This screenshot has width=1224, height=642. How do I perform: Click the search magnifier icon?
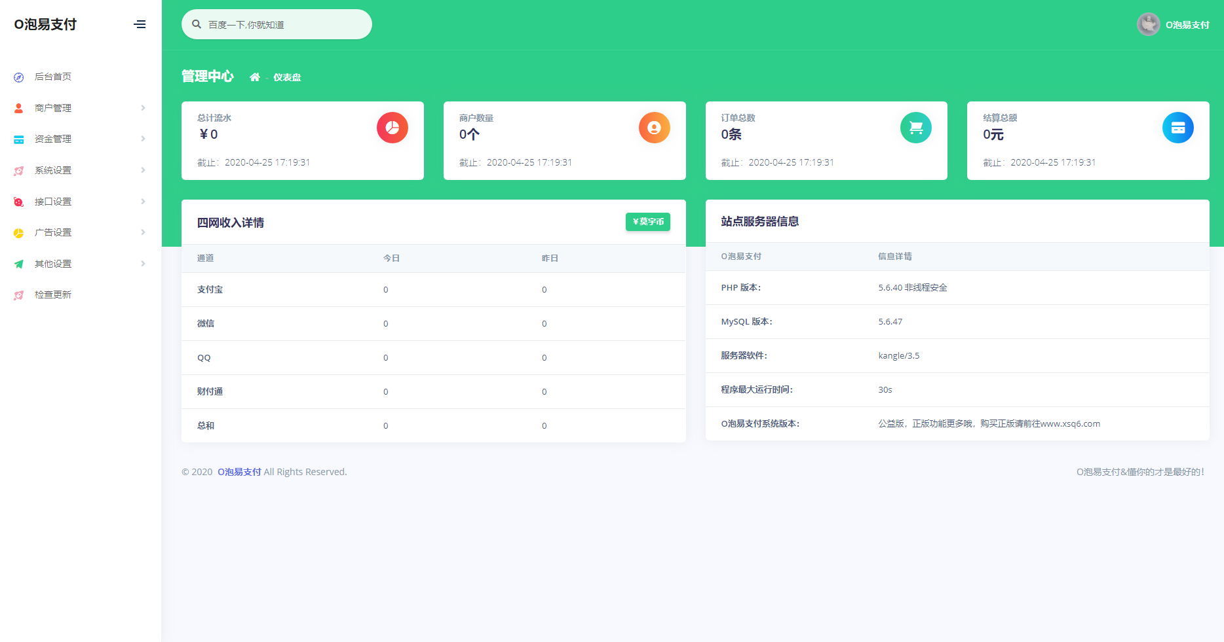[197, 24]
